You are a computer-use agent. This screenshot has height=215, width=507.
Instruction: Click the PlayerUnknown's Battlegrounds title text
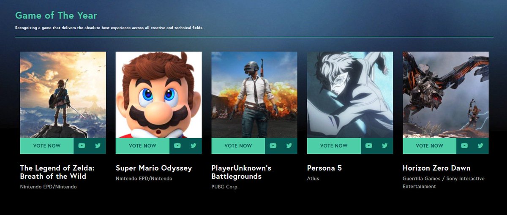click(x=241, y=172)
